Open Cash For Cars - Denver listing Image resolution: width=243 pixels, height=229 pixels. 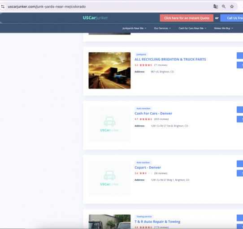click(153, 114)
